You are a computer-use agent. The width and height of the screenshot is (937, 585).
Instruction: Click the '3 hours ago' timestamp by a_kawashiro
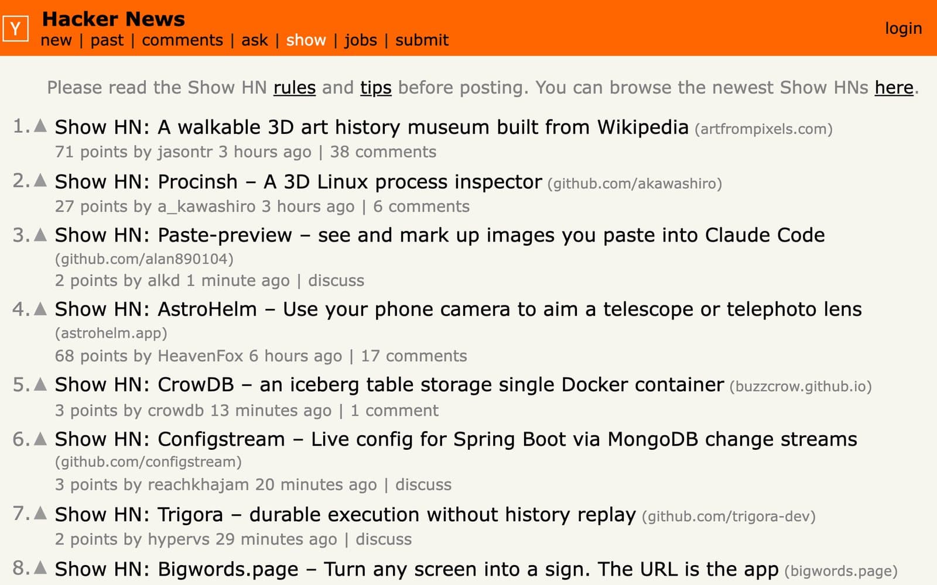308,207
